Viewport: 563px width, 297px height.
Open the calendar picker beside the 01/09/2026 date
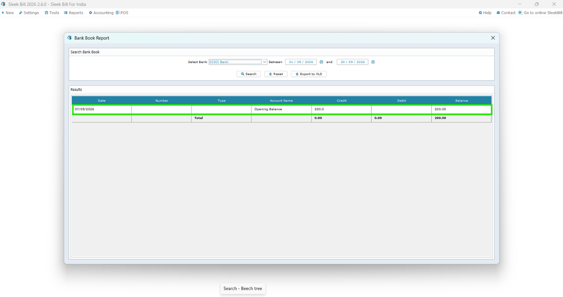point(321,62)
